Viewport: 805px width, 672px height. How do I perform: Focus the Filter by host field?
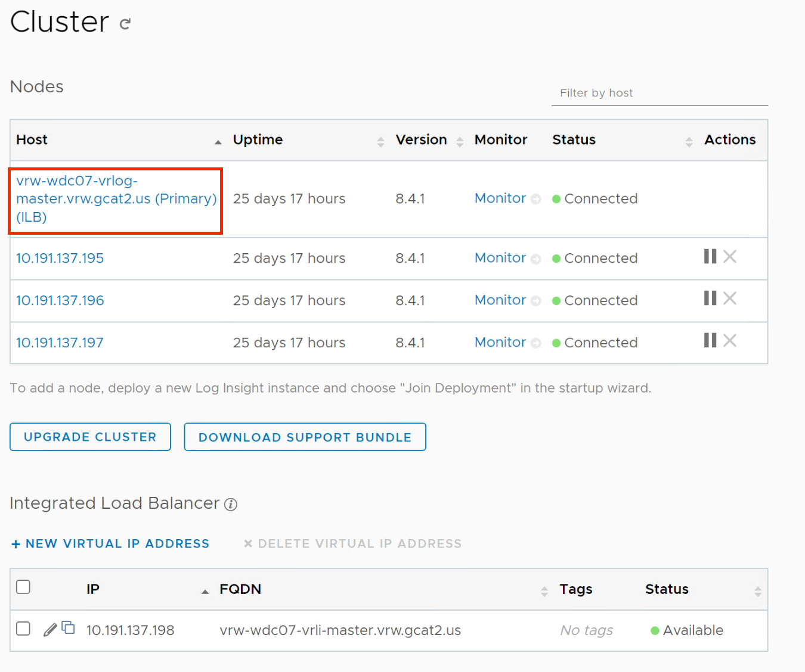[659, 94]
